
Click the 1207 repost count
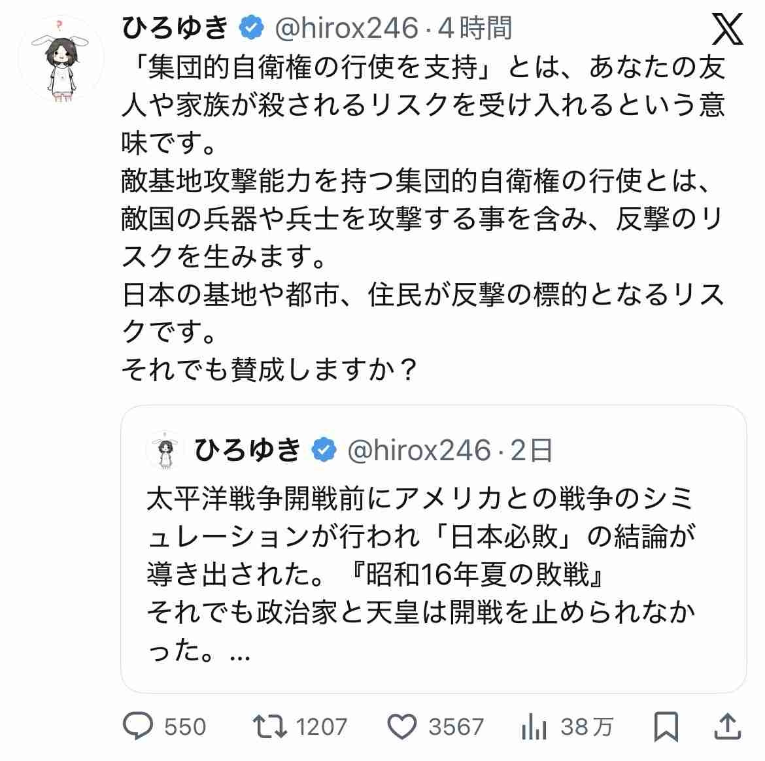[x=321, y=726]
